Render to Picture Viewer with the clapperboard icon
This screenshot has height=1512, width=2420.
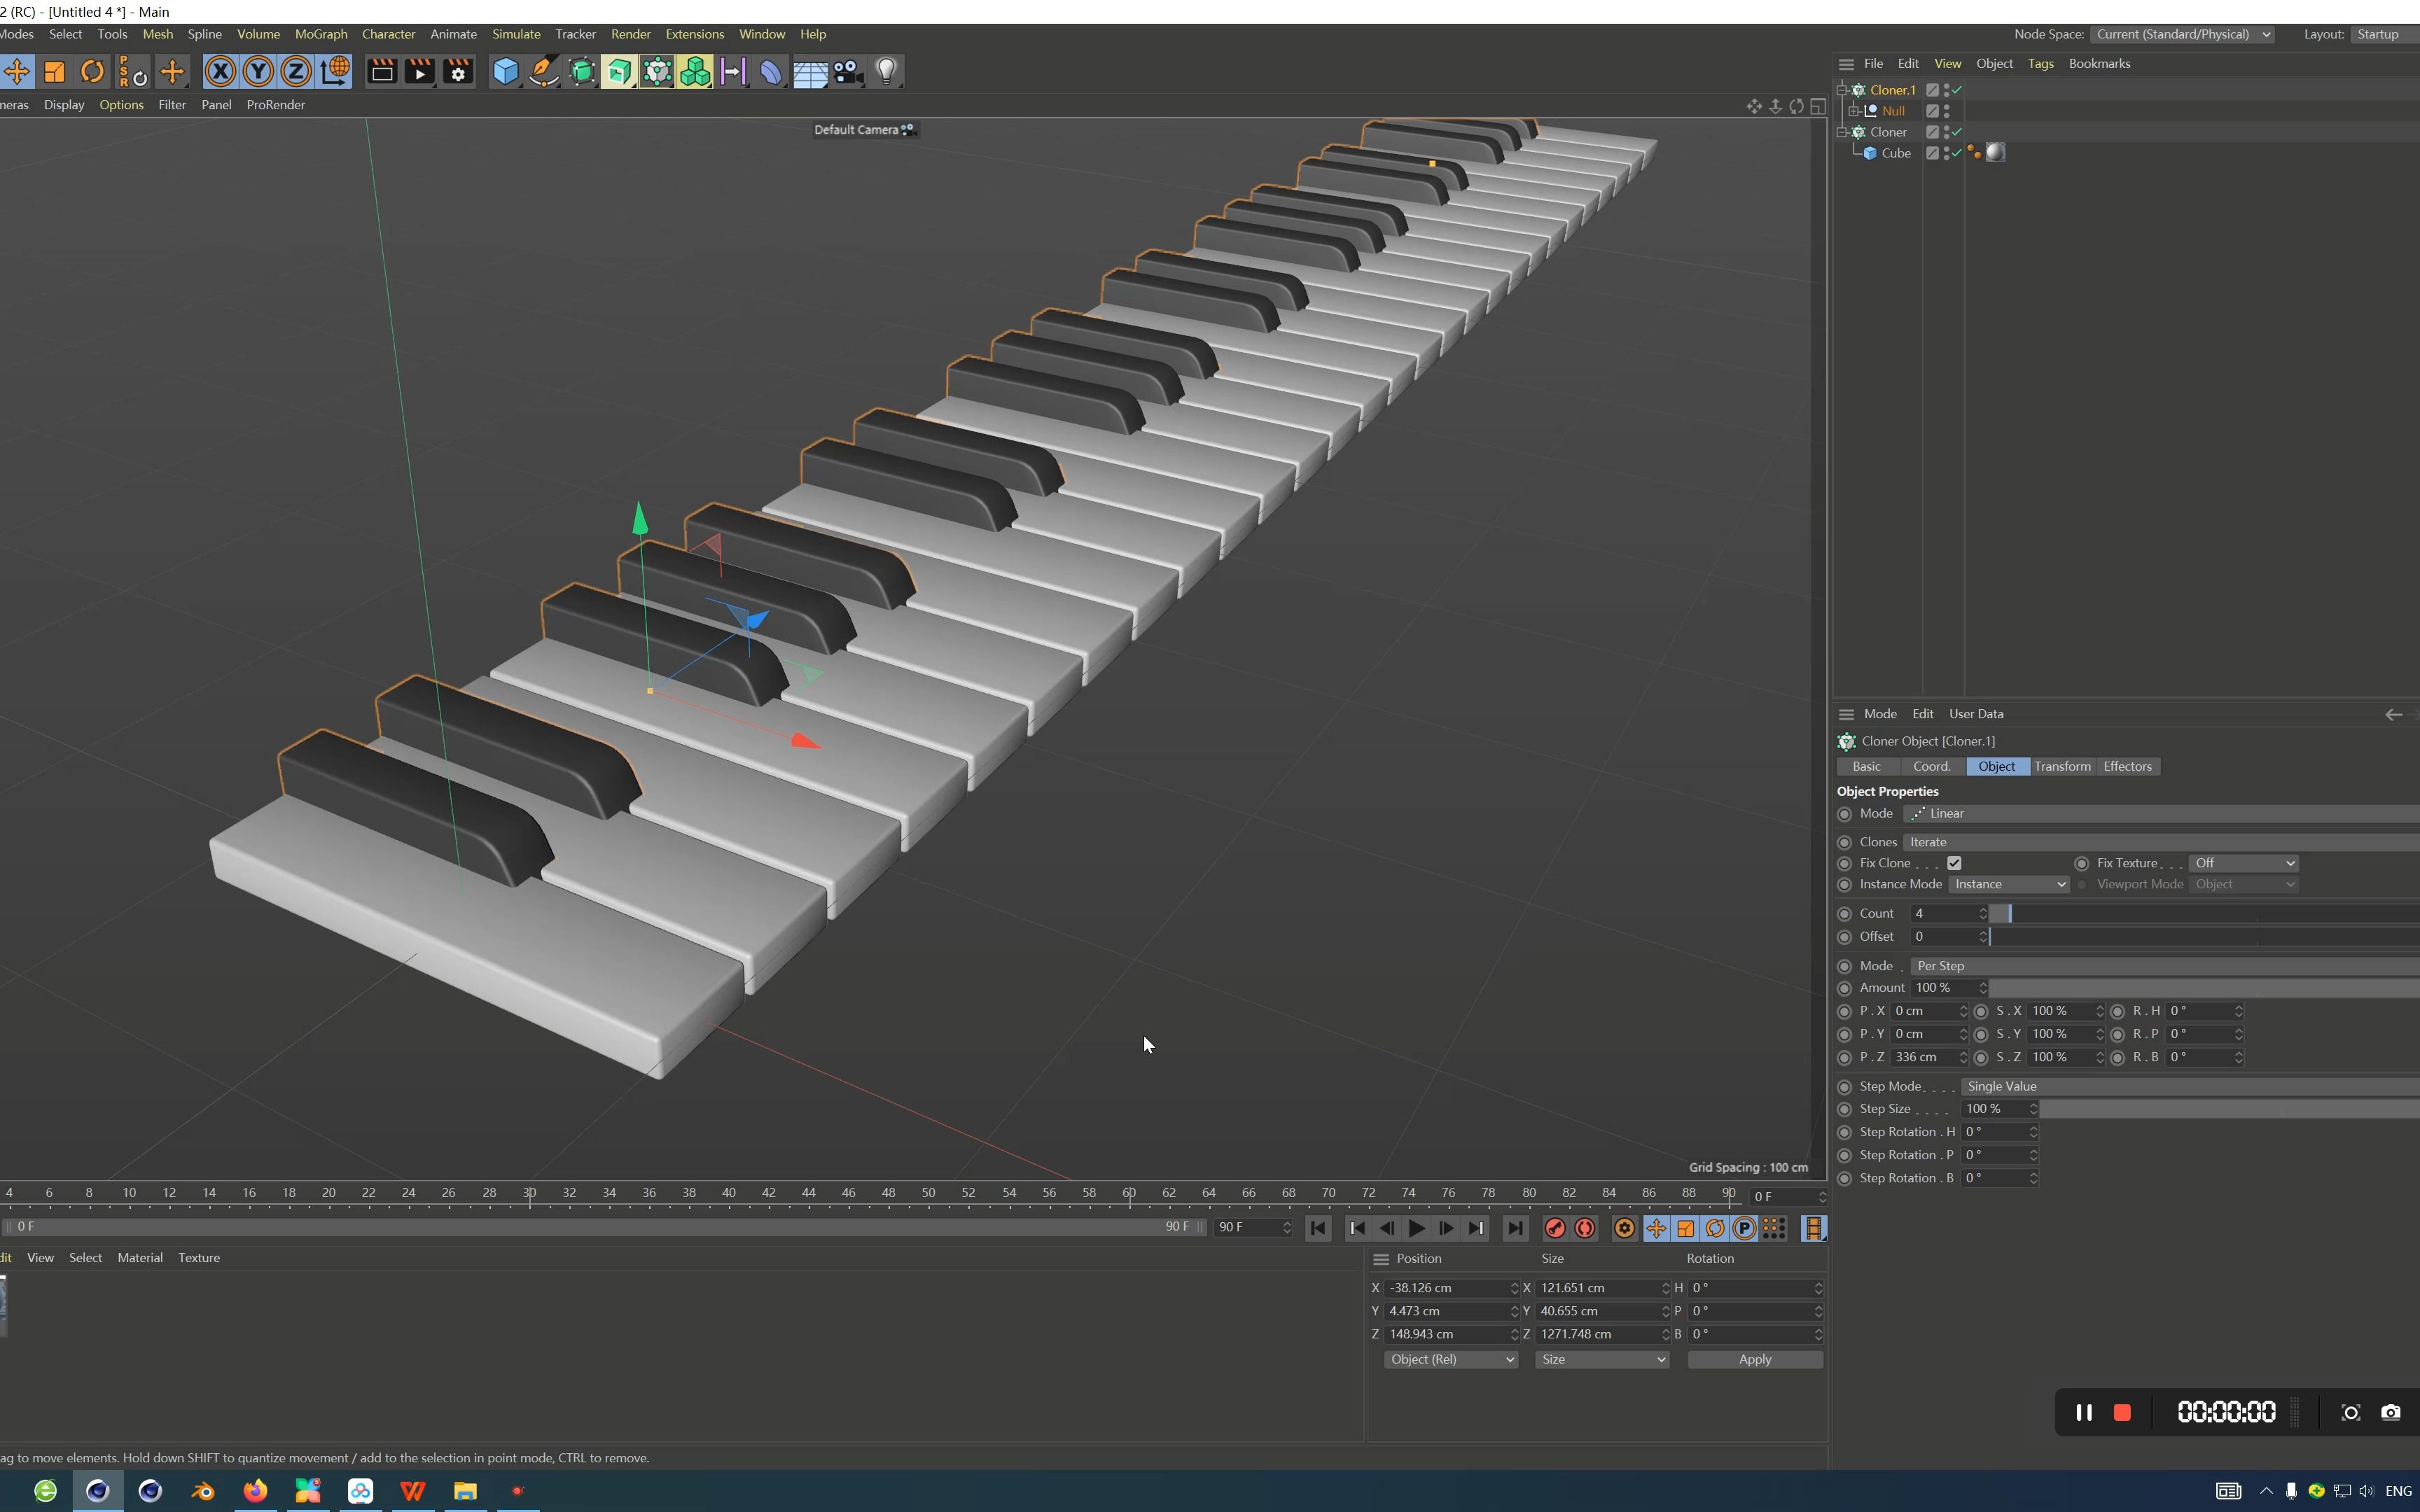(420, 71)
